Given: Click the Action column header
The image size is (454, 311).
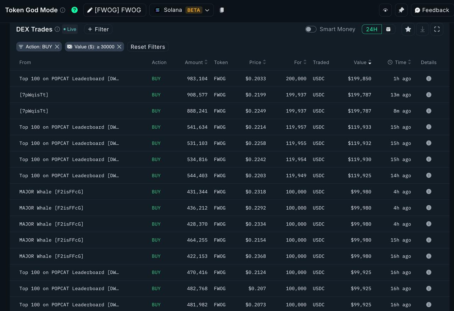Looking at the screenshot, I should (x=159, y=62).
